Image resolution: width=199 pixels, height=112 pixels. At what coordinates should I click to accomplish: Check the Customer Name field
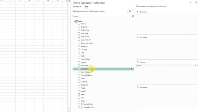click(x=79, y=43)
